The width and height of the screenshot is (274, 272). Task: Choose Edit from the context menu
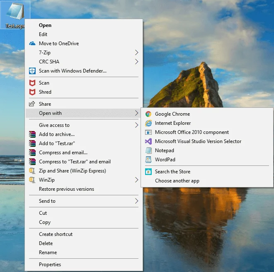point(84,34)
